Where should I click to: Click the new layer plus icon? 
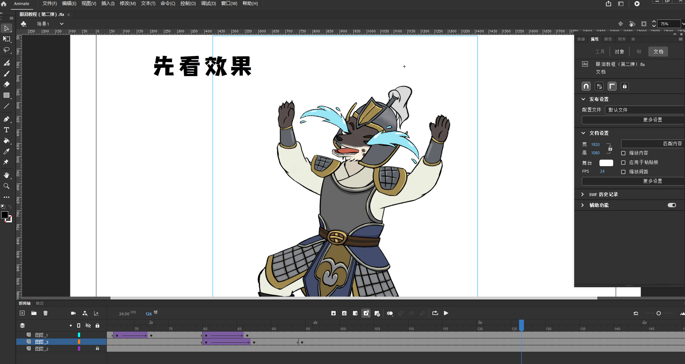(x=22, y=313)
